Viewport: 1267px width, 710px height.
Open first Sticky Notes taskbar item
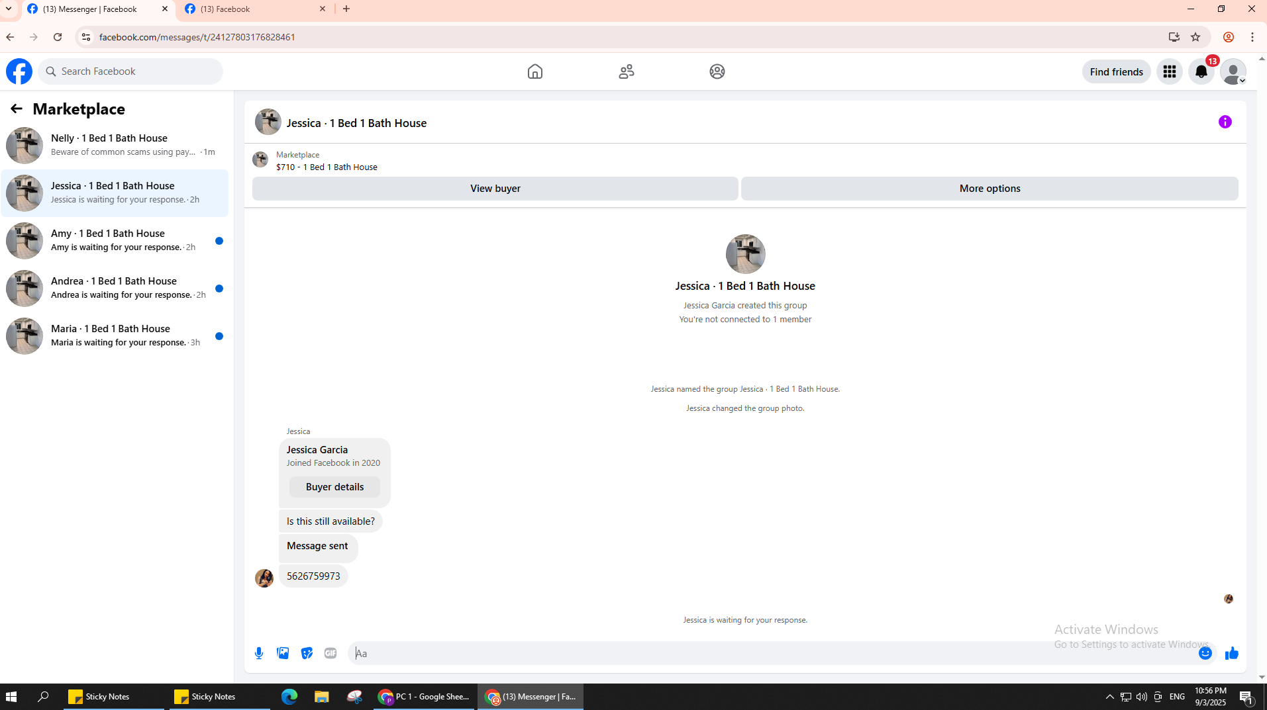(x=113, y=697)
